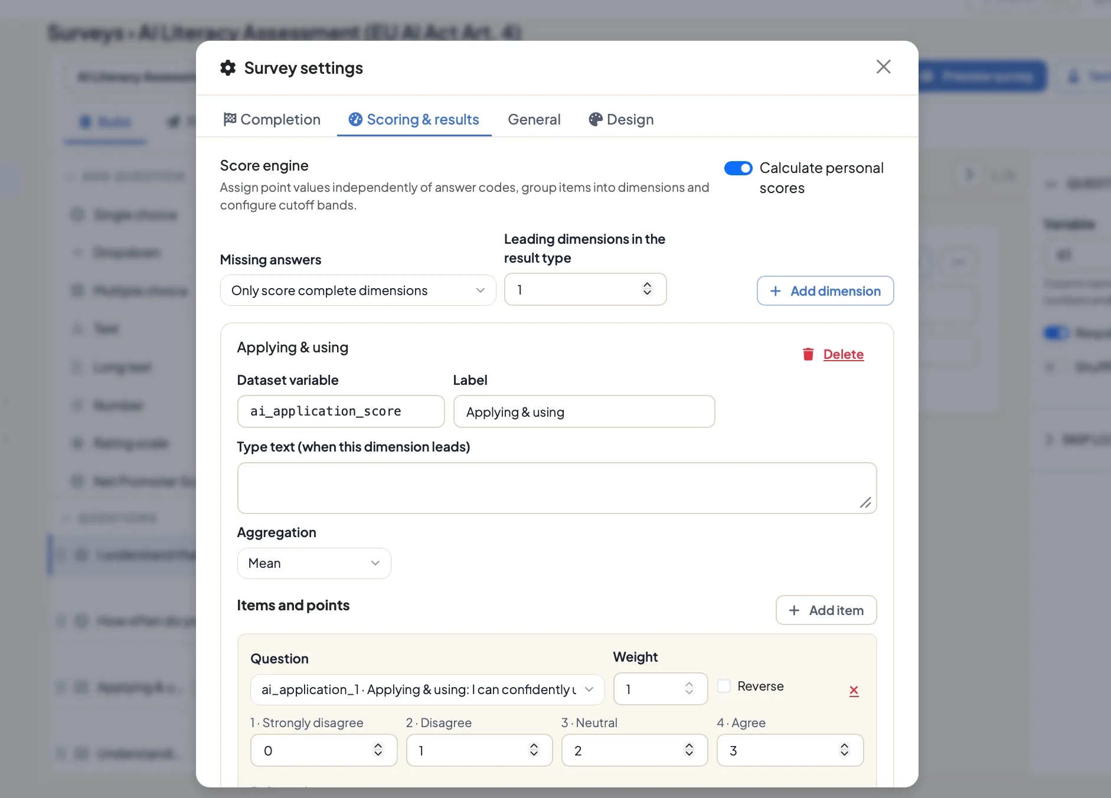Click the Applying & using heading text
1111x798 pixels.
292,347
